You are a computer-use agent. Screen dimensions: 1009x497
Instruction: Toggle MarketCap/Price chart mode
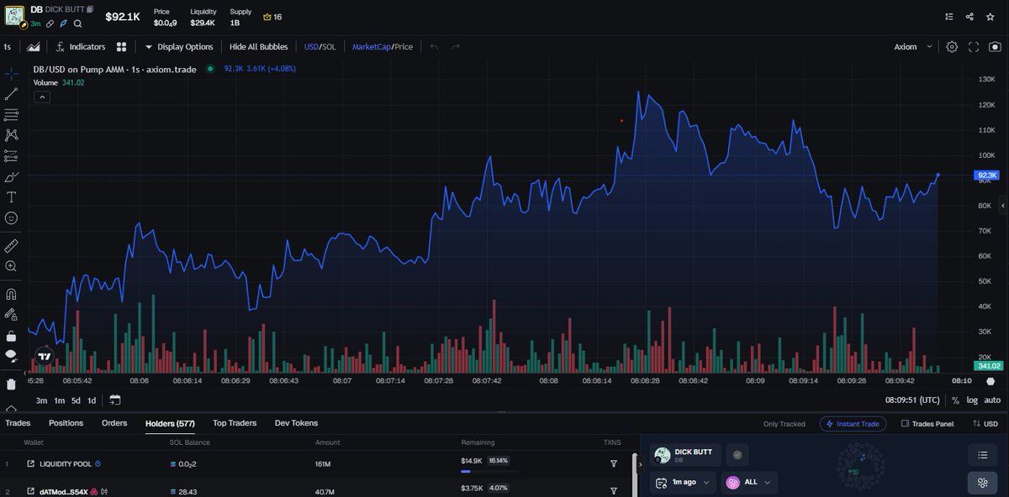[x=383, y=47]
